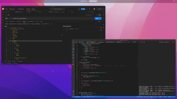Viewport: 177px width, 99px height.
Task: Click the Python language mode in status bar
Action: 161,97
